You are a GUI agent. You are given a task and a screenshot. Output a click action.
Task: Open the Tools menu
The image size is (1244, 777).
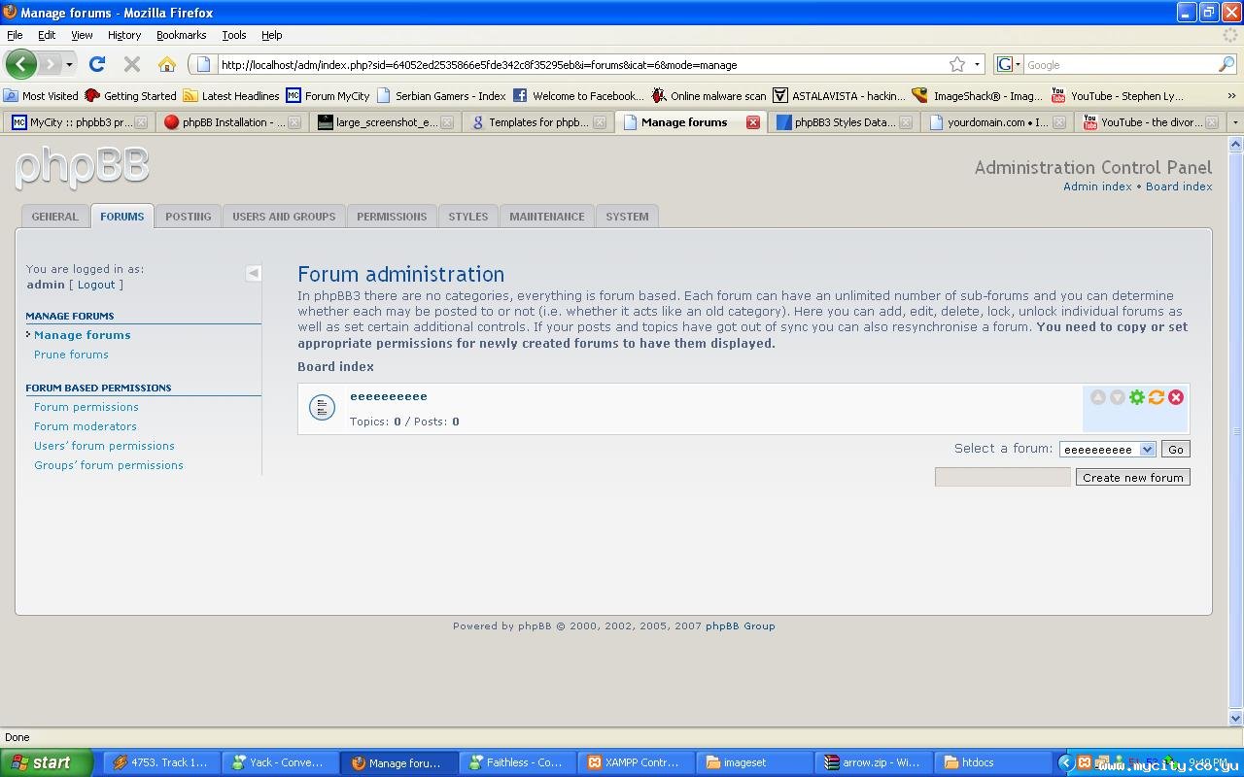pyautogui.click(x=234, y=35)
